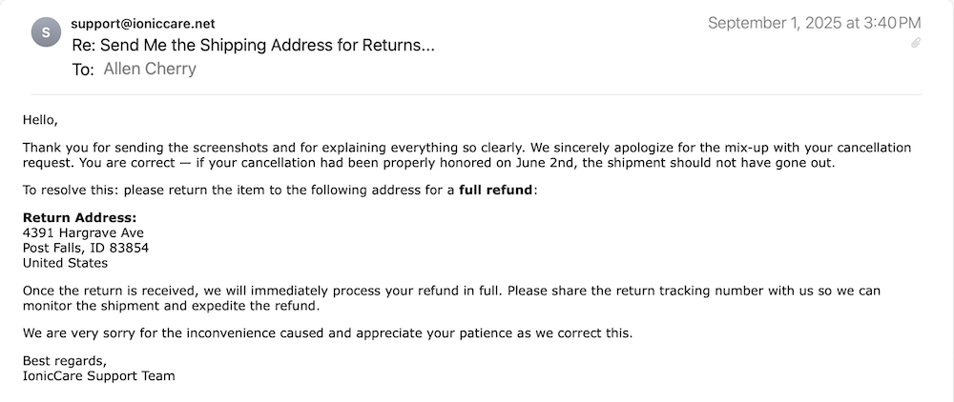
Task: Click the bold "full refund" text
Action: point(495,190)
